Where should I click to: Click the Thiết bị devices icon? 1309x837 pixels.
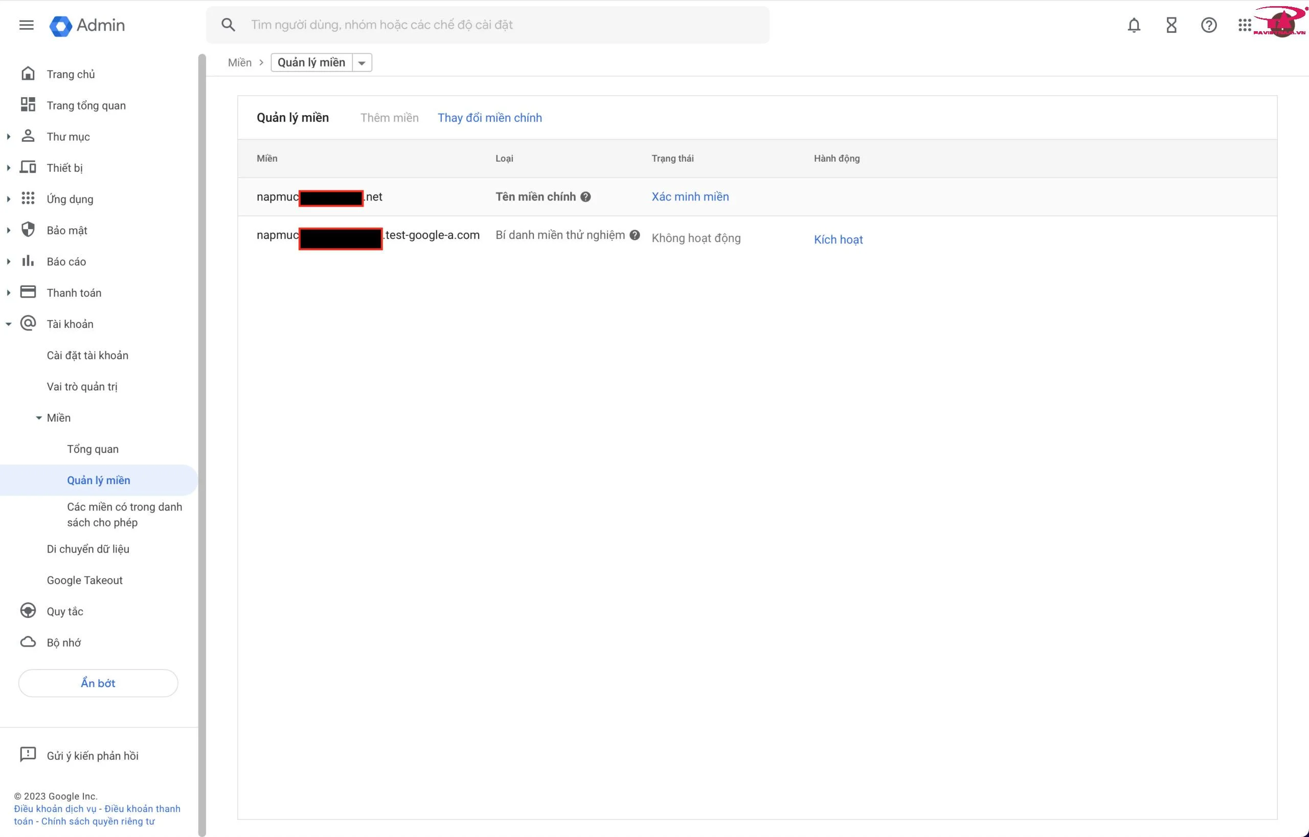pos(28,167)
